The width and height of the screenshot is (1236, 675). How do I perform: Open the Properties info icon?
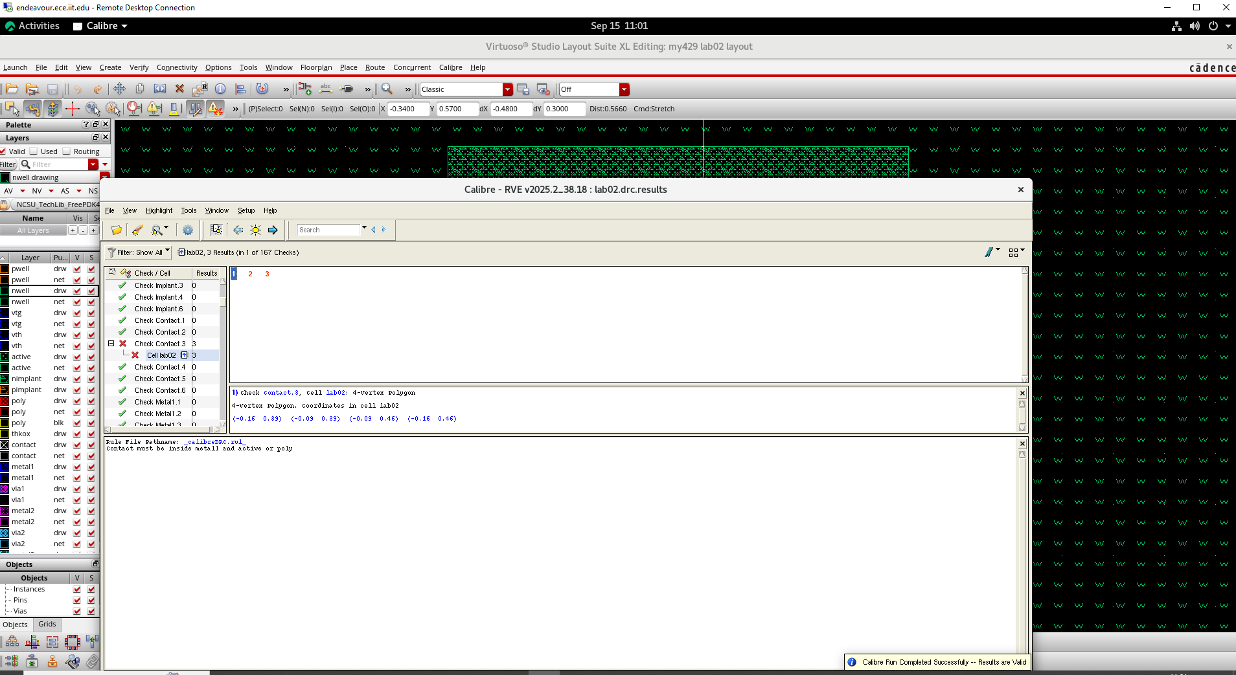pos(220,89)
